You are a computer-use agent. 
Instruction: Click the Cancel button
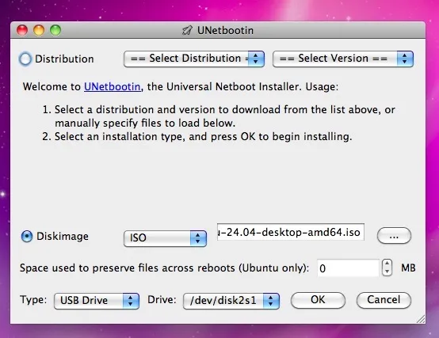384,300
